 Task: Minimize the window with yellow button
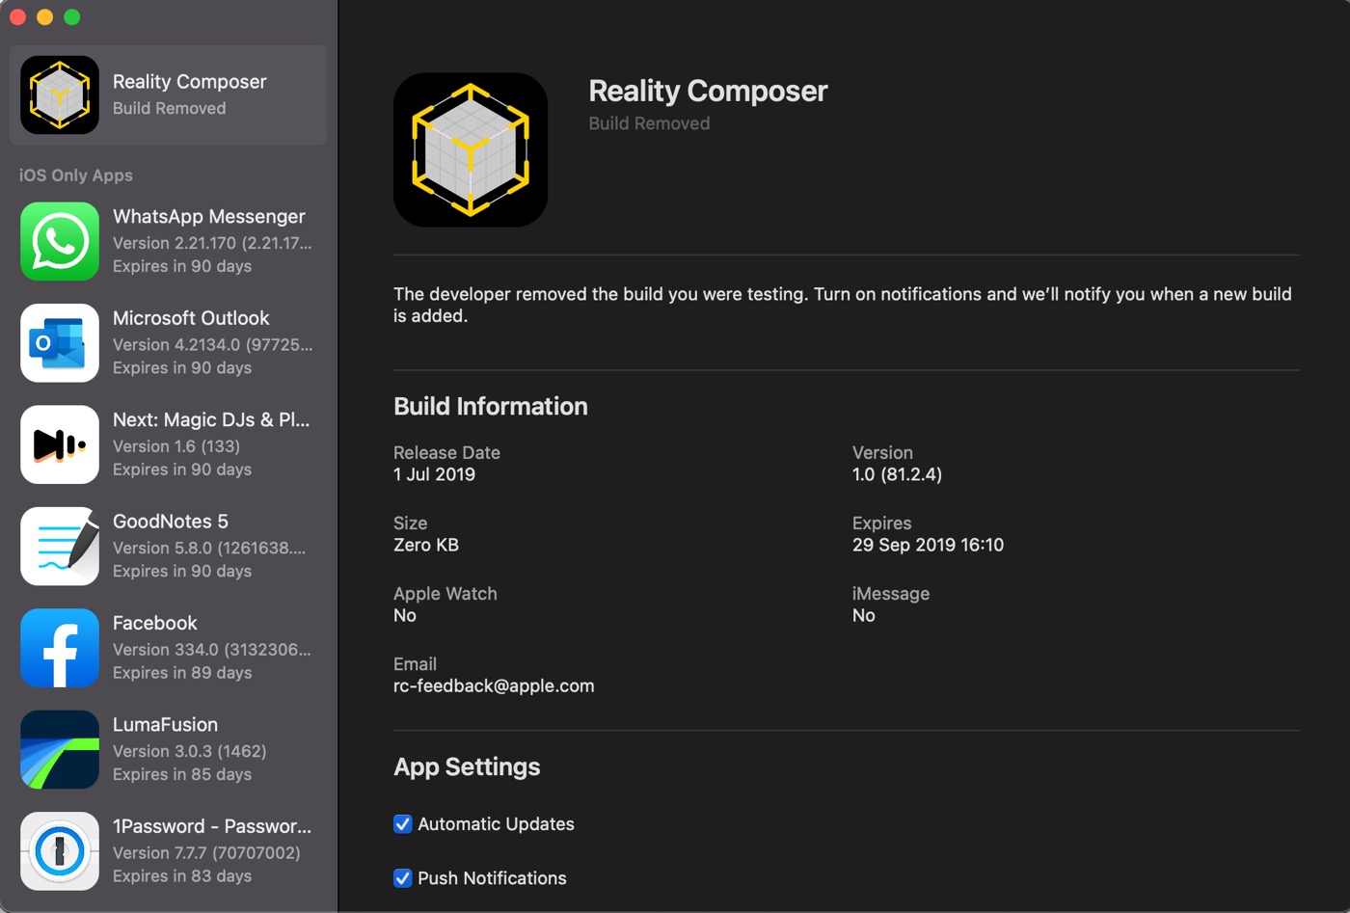[x=44, y=17]
